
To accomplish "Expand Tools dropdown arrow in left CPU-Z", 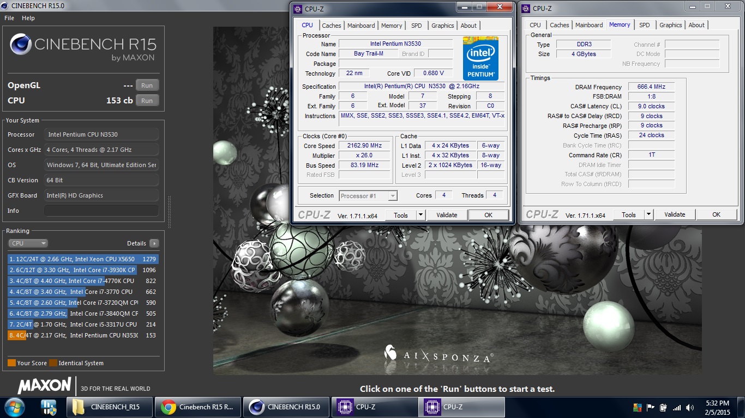I will click(420, 215).
